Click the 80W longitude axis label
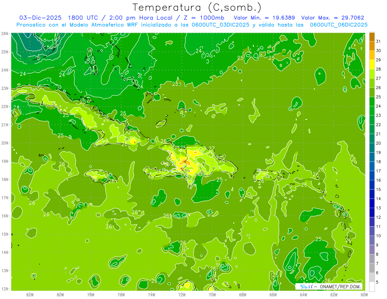Viewport: 387px width, 299px height. tap(60, 294)
